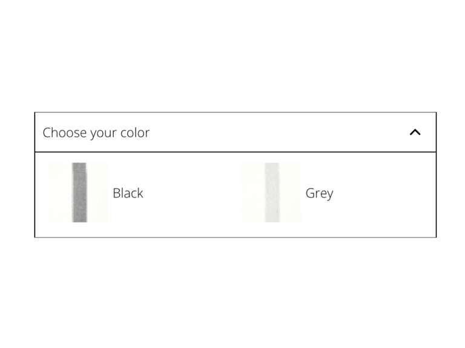Choose the 'Grey' text label
The image size is (465, 348).
click(319, 193)
